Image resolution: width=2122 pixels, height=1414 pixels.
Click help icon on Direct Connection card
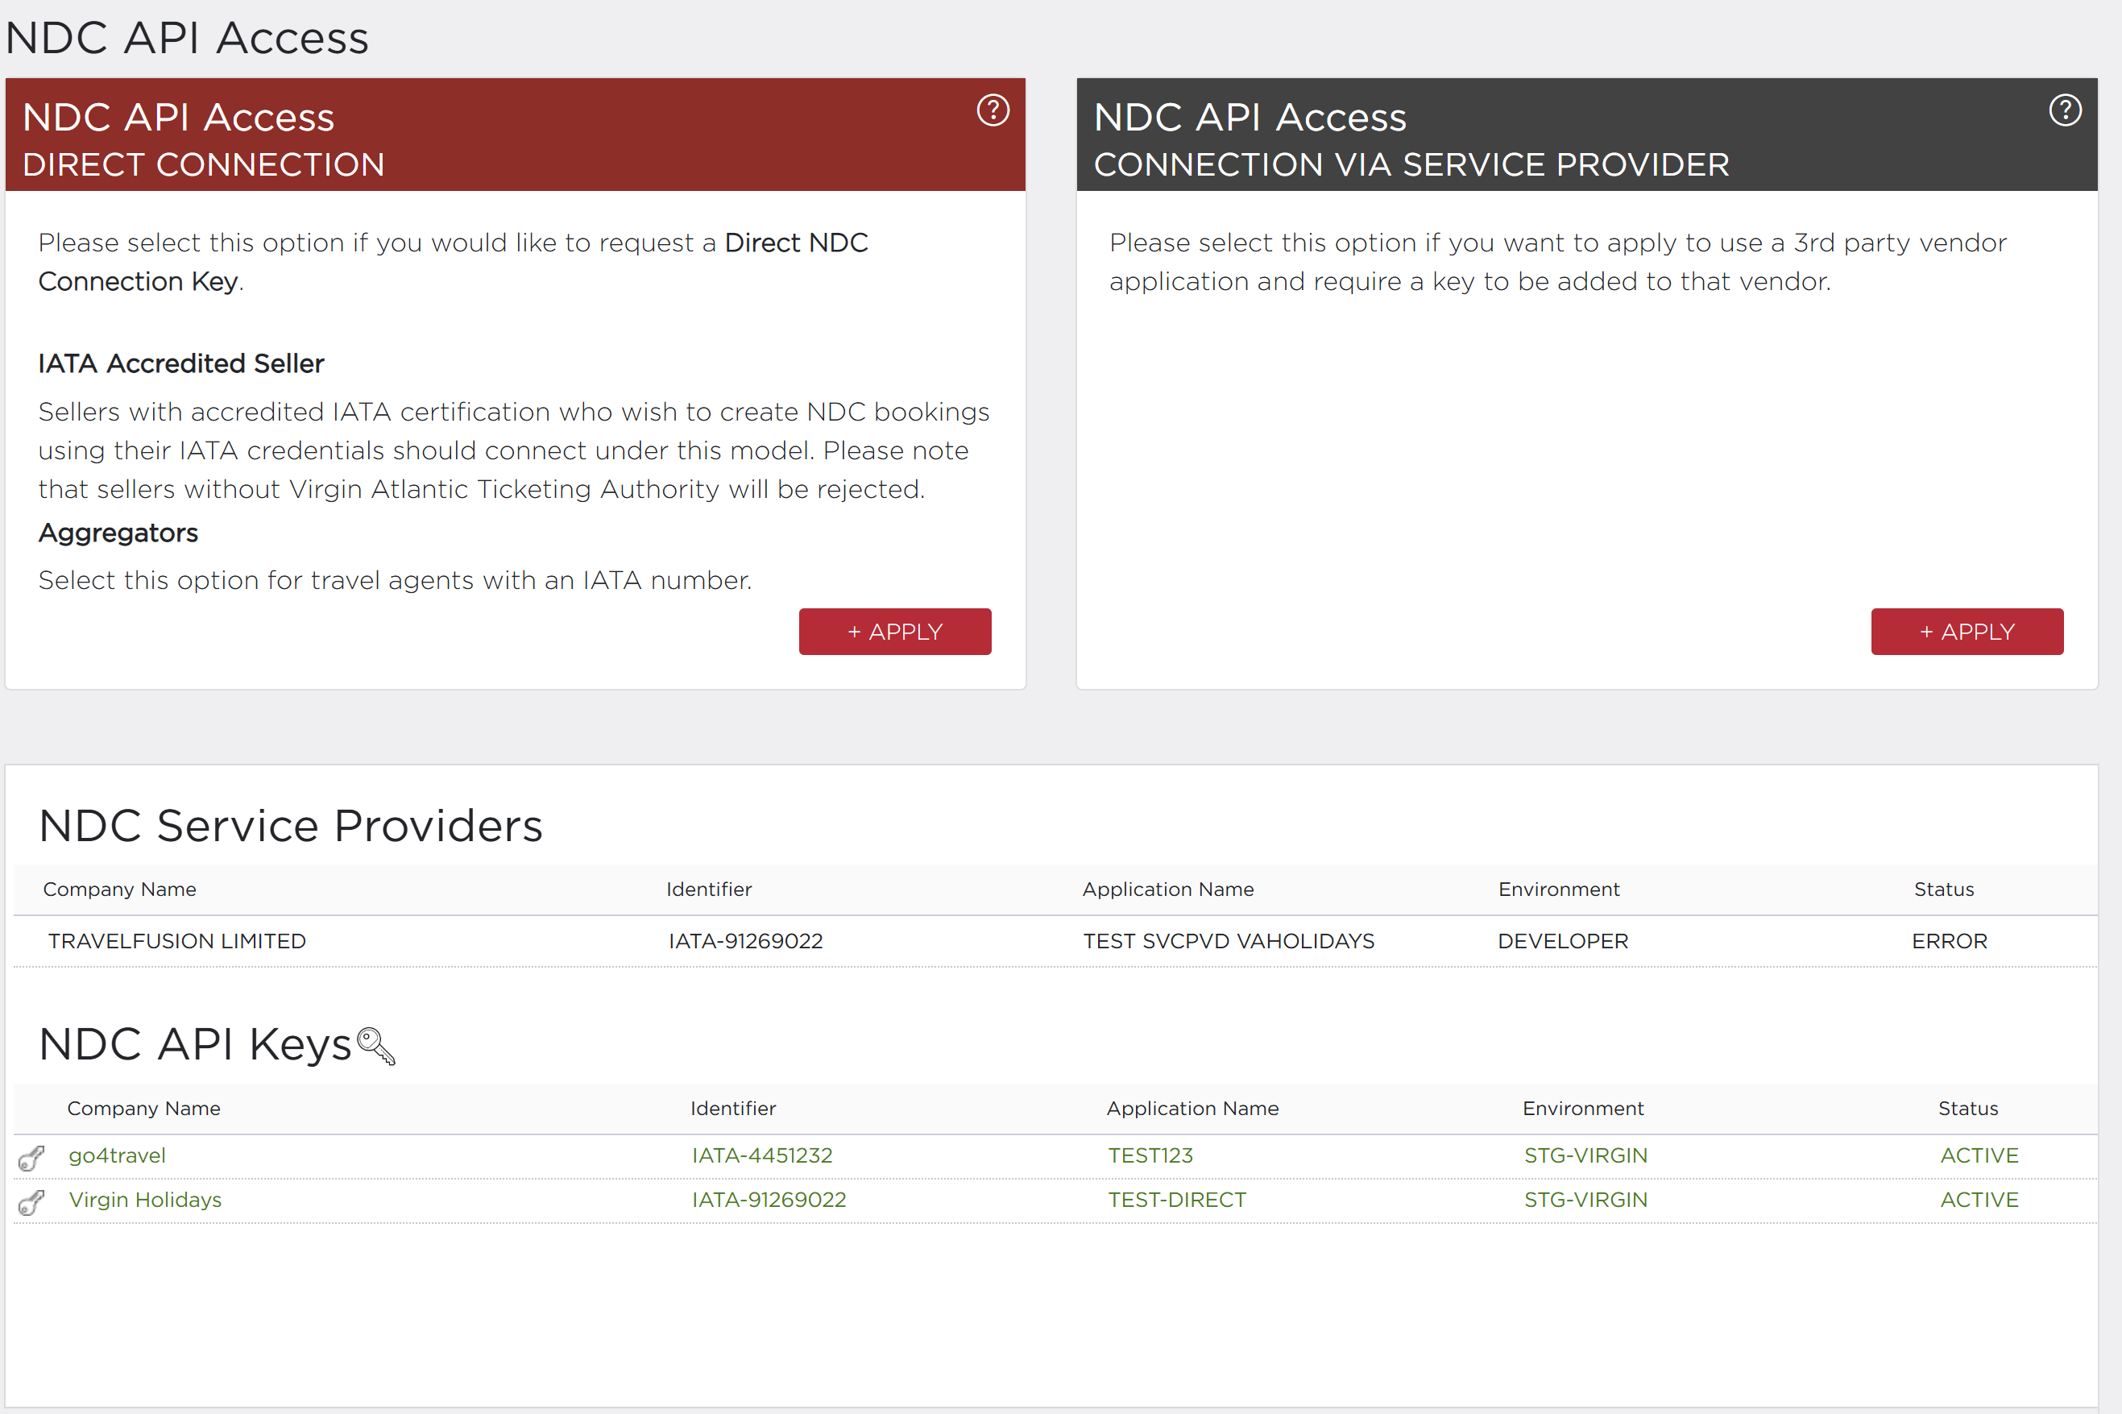tap(993, 110)
